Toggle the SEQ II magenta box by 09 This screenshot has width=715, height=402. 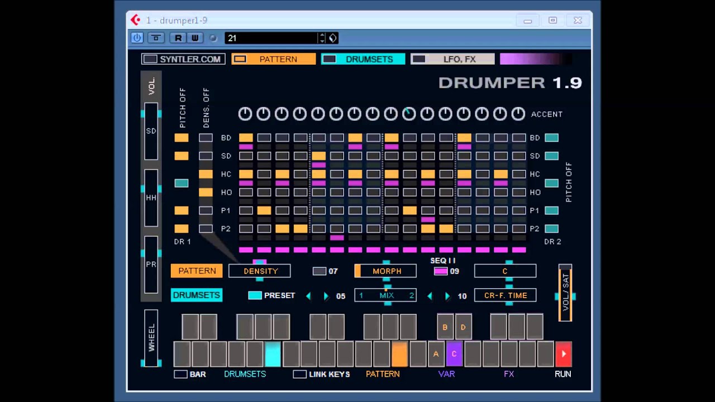click(x=441, y=271)
